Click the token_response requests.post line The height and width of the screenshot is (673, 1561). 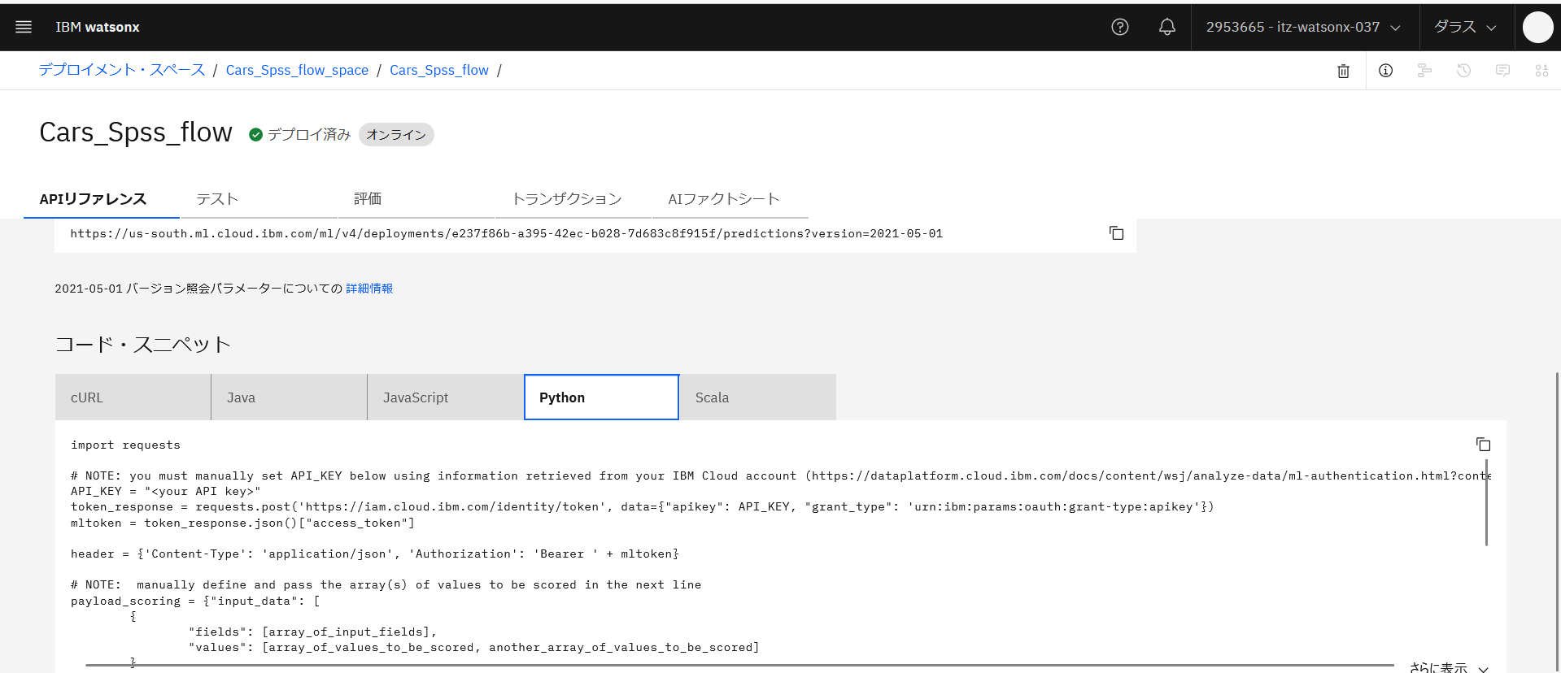642,506
